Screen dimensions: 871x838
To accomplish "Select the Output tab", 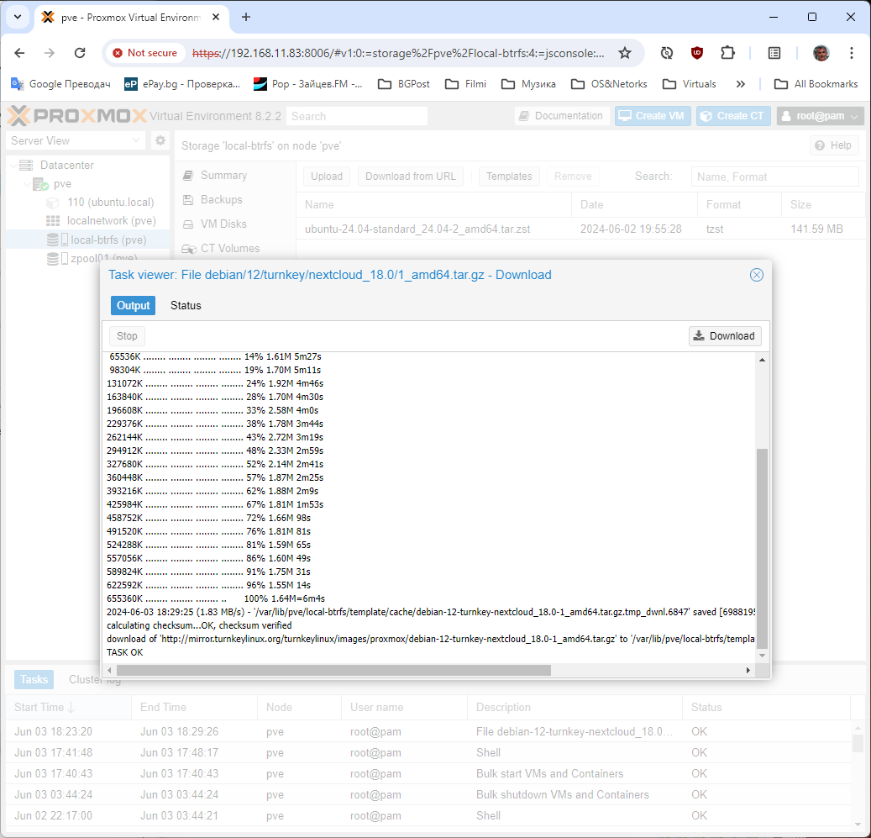I will (x=133, y=306).
